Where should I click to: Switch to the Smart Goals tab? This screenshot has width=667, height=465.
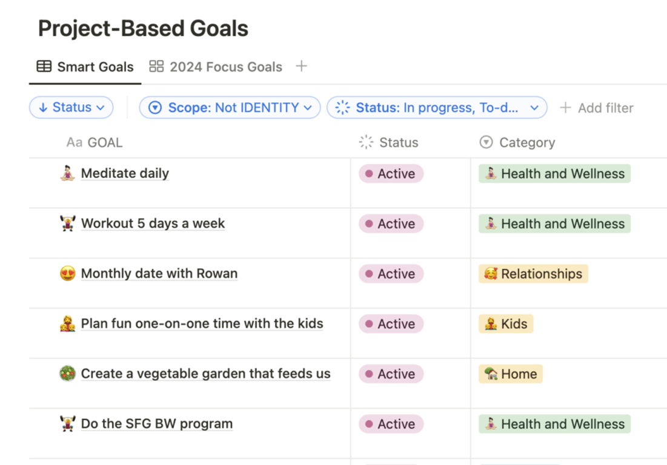click(85, 67)
